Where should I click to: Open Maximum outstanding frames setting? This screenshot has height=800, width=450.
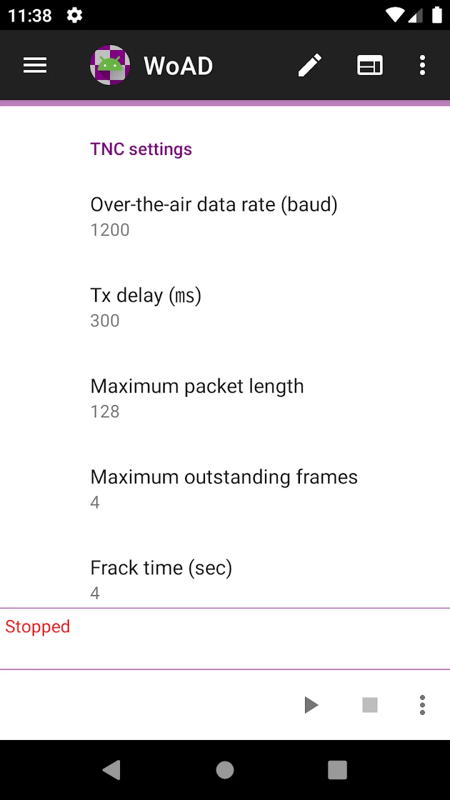(224, 488)
